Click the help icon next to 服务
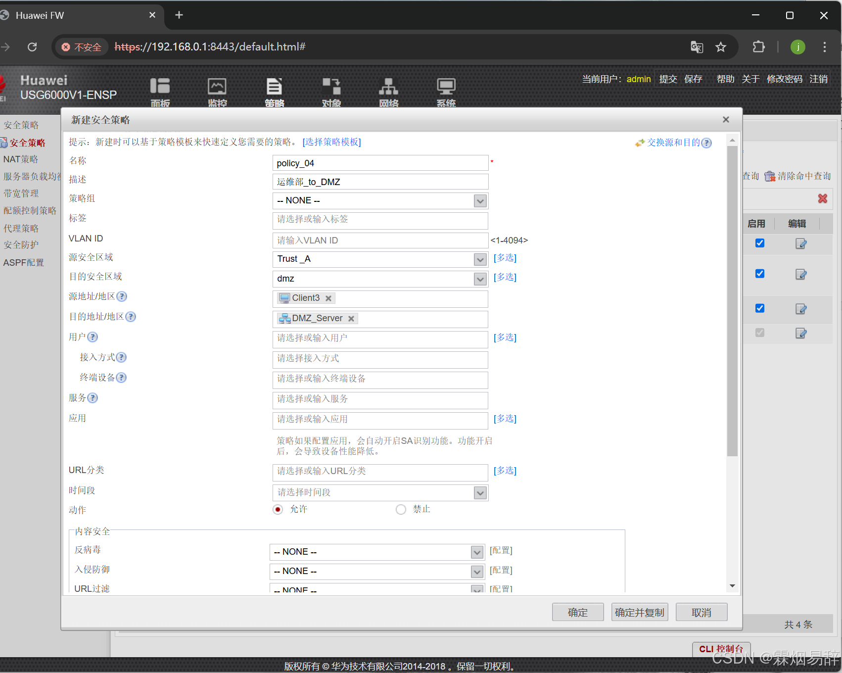Image resolution: width=842 pixels, height=673 pixels. pos(93,398)
